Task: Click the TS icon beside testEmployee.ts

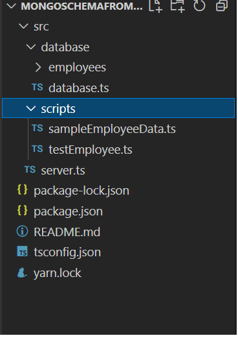Action: [x=38, y=149]
